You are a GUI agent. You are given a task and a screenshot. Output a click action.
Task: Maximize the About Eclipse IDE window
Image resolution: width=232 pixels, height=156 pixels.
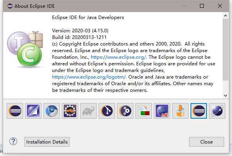202,6
